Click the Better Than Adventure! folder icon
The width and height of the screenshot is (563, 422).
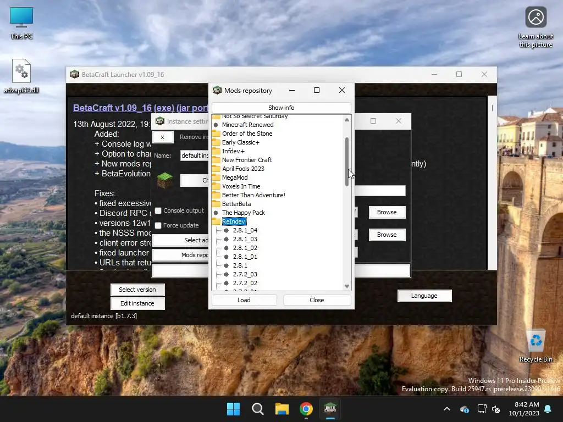pyautogui.click(x=216, y=195)
